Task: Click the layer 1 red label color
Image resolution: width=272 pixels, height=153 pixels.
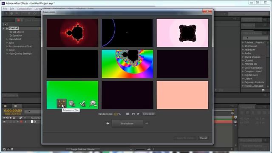Action: [x=21, y=122]
